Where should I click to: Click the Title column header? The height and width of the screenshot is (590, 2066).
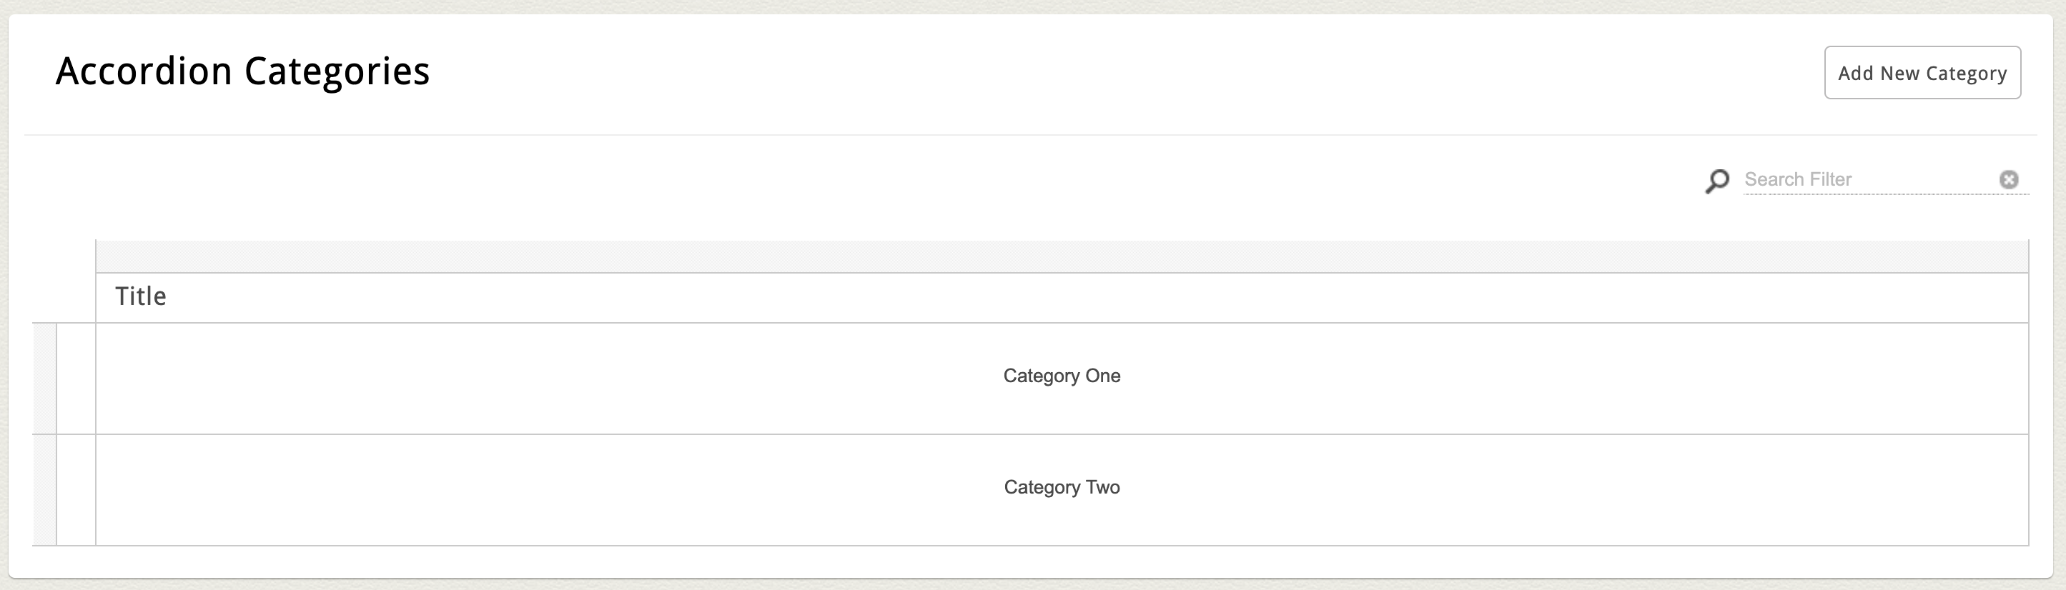[141, 296]
